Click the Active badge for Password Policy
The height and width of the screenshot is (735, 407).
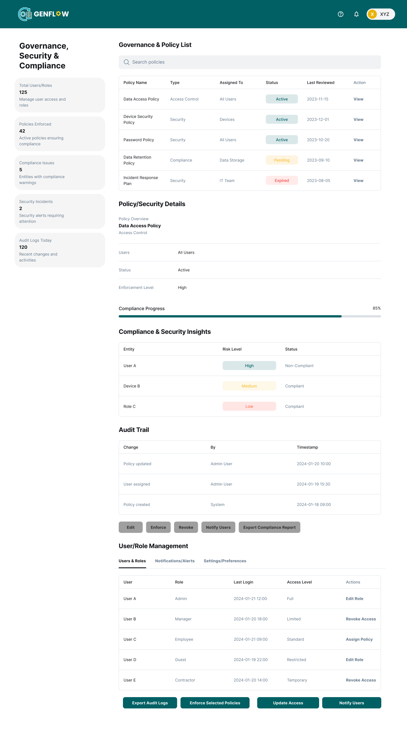[282, 140]
